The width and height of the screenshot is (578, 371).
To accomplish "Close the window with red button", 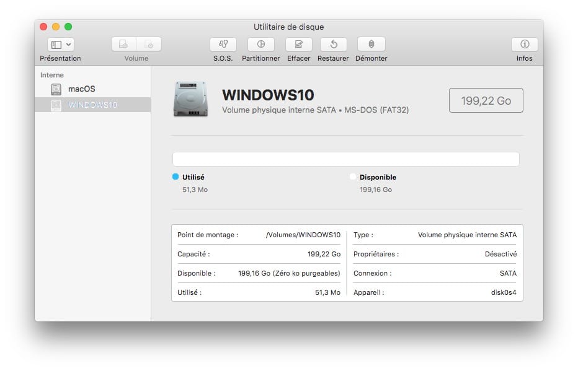I will coord(43,27).
